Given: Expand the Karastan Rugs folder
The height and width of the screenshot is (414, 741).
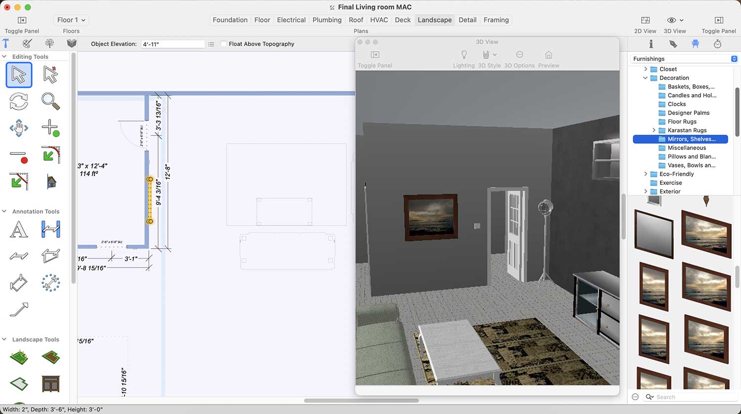Looking at the screenshot, I should coord(654,130).
